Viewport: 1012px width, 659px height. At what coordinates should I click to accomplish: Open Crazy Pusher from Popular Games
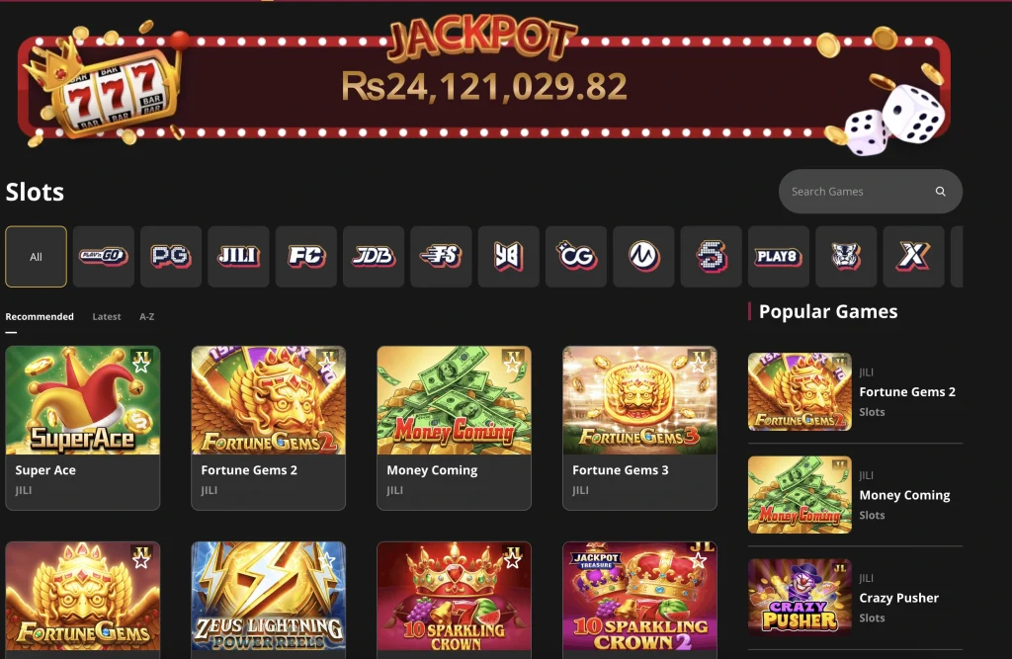pyautogui.click(x=855, y=598)
